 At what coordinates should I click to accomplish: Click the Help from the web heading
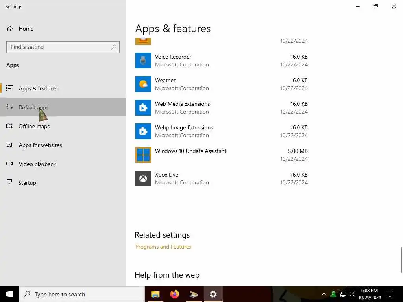click(x=167, y=275)
